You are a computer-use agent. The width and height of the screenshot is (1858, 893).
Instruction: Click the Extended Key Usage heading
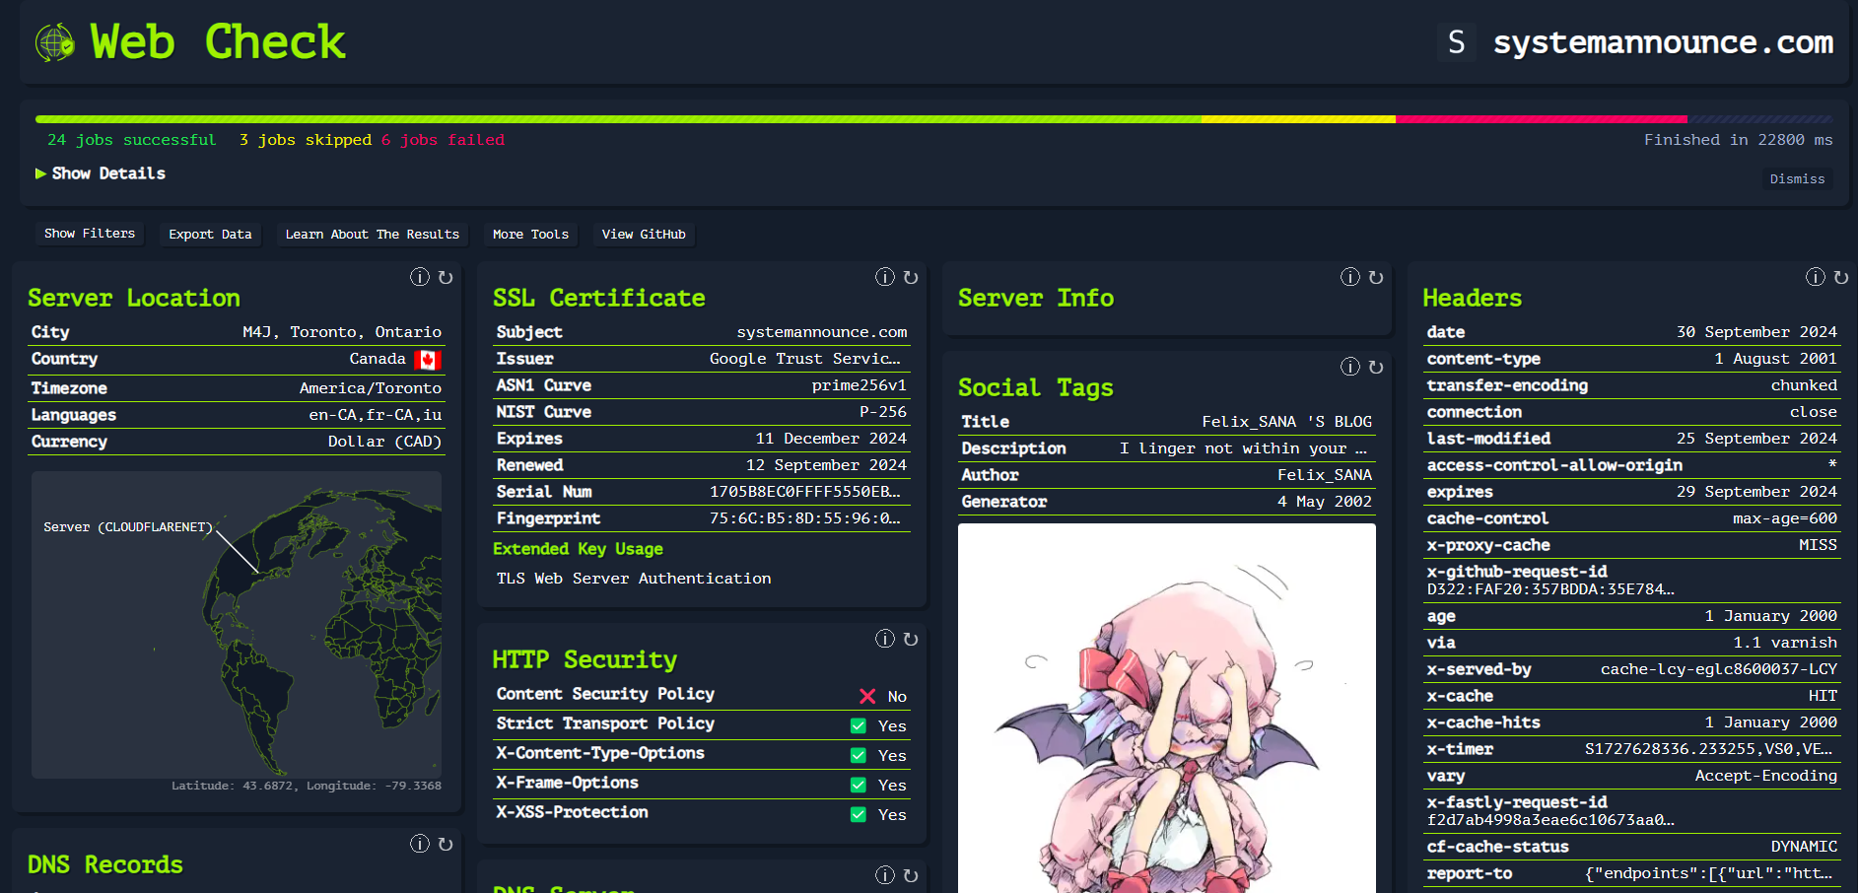578,549
